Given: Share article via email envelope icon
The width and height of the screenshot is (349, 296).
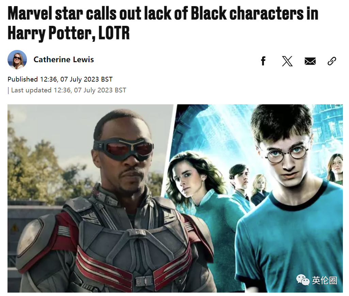Looking at the screenshot, I should pos(310,61).
